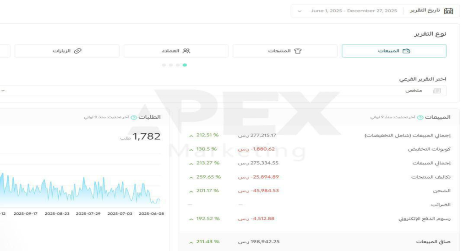
Task: Open the ملخص sub-report dropdown
Action: 223,91
